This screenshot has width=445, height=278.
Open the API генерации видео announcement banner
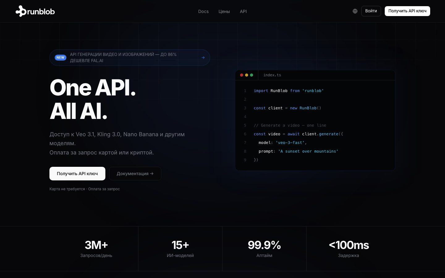[130, 57]
